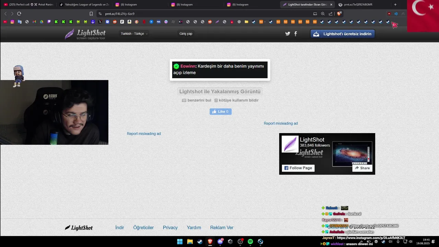This screenshot has height=247, width=439.
Task: Click Privacy footer link
Action: point(170,227)
